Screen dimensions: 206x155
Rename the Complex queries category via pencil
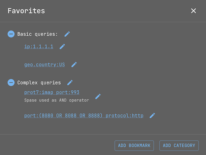(x=70, y=82)
